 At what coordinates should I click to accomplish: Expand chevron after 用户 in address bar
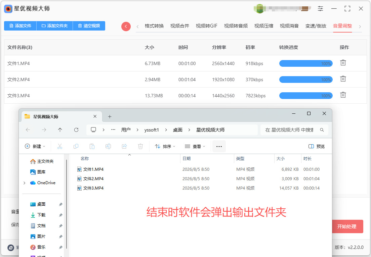(137, 130)
